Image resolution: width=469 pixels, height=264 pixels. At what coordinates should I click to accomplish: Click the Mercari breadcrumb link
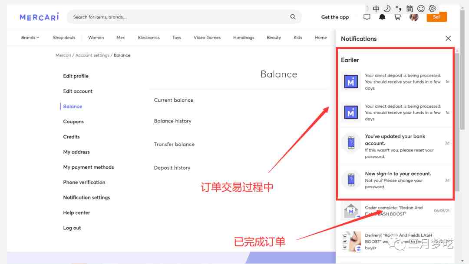[63, 55]
